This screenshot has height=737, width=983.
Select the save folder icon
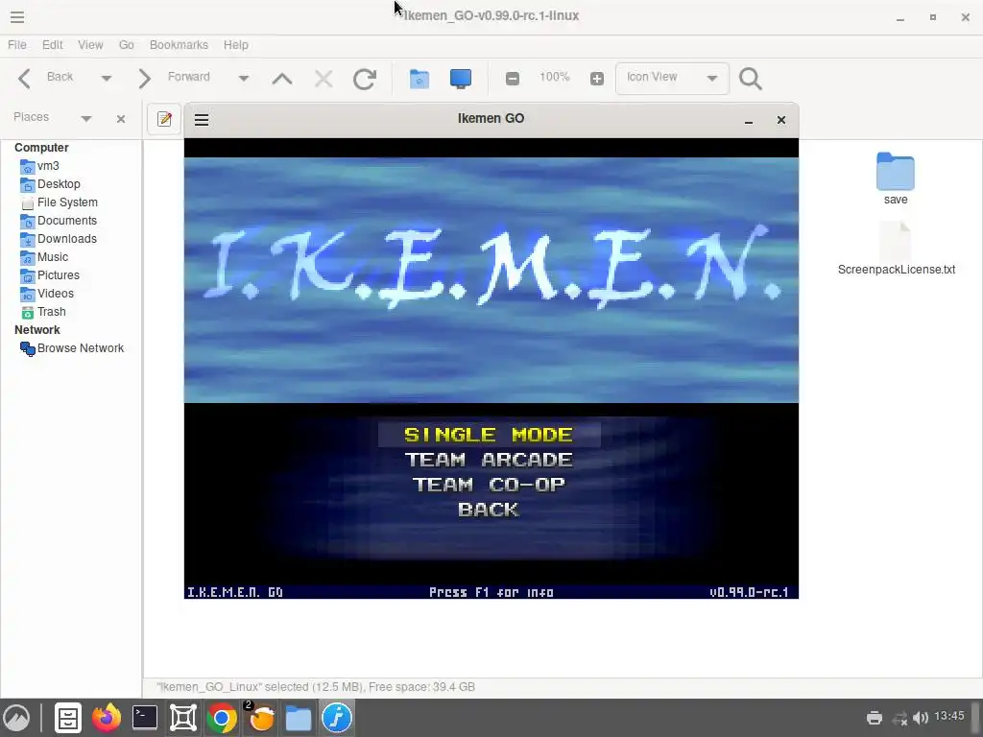coord(896,172)
